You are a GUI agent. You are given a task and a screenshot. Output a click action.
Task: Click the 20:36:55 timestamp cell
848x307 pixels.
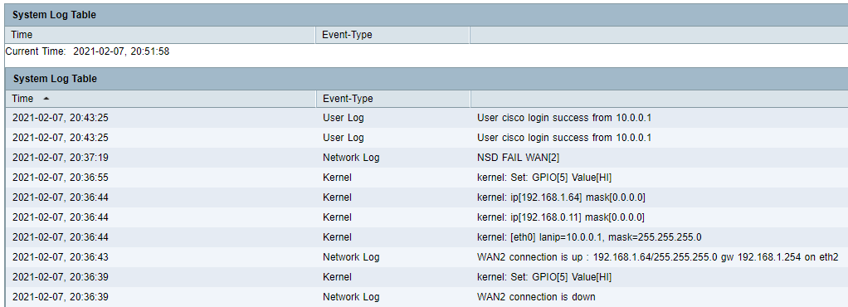(x=60, y=178)
